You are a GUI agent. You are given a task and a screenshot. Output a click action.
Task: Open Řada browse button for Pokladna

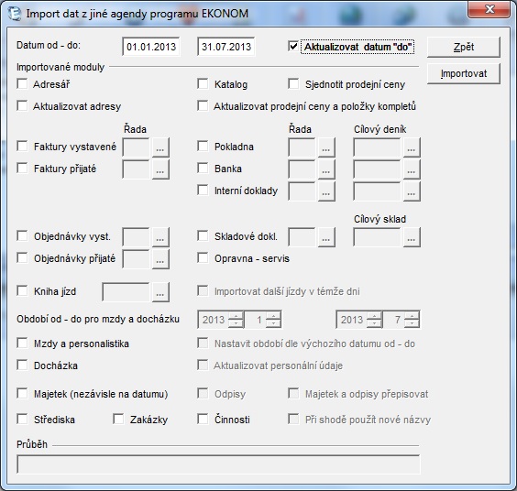(326, 147)
